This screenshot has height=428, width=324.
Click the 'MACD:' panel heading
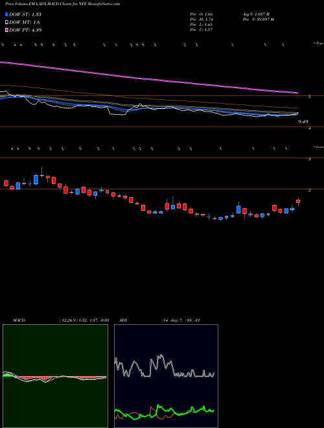pos(19,320)
